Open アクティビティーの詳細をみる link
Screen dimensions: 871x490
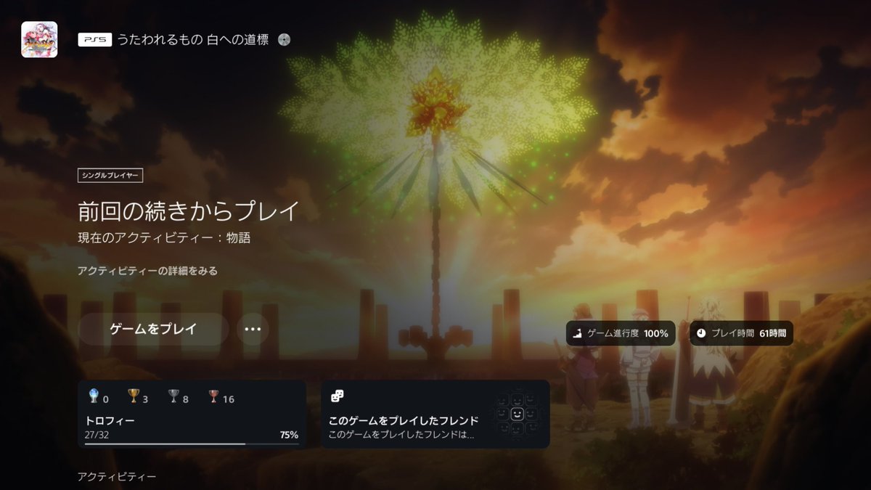[147, 271]
